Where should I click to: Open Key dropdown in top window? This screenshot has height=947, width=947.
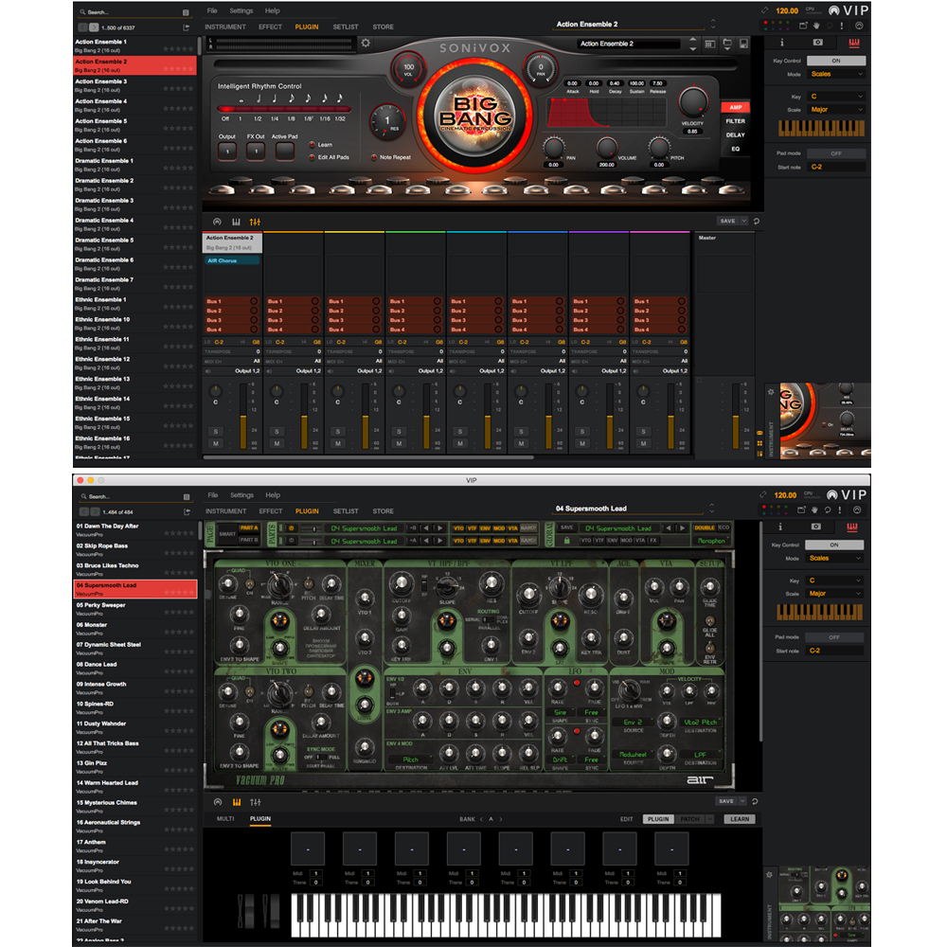pos(836,96)
